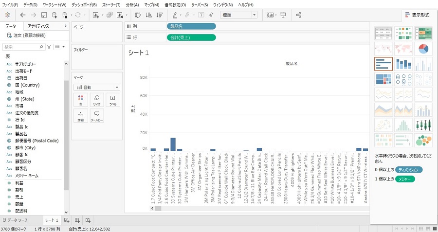Switch to the アナリティクス tab
The height and width of the screenshot is (232, 438).
tap(38, 26)
